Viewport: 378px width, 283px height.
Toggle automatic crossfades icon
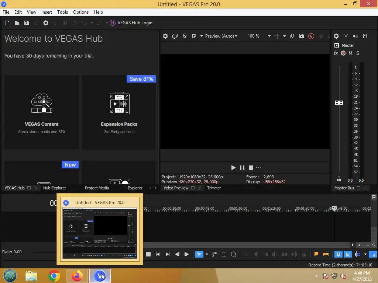pos(348,254)
